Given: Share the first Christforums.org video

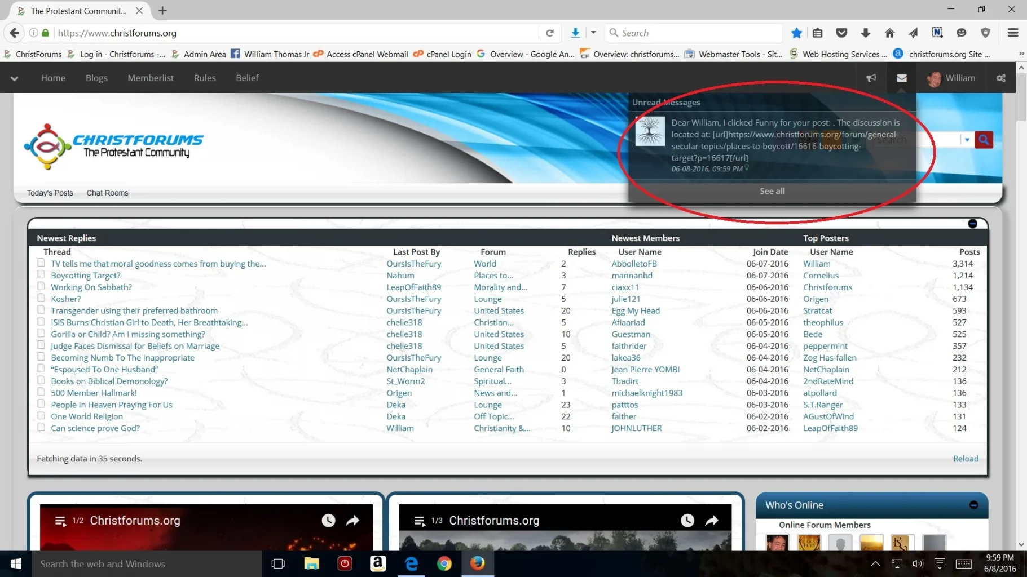Looking at the screenshot, I should 352,521.
